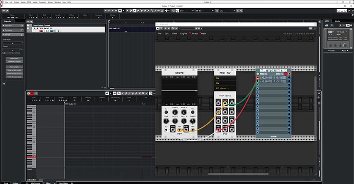Adjust the Scope GAIN 1 knob
Image resolution: width=354 pixels, height=184 pixels.
click(175, 112)
